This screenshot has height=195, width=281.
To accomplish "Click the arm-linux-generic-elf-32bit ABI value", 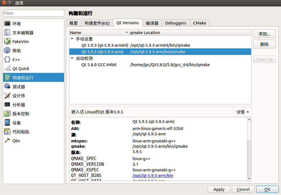I will (x=158, y=128).
